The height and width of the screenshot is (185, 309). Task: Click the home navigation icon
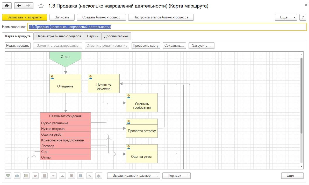[7, 5]
